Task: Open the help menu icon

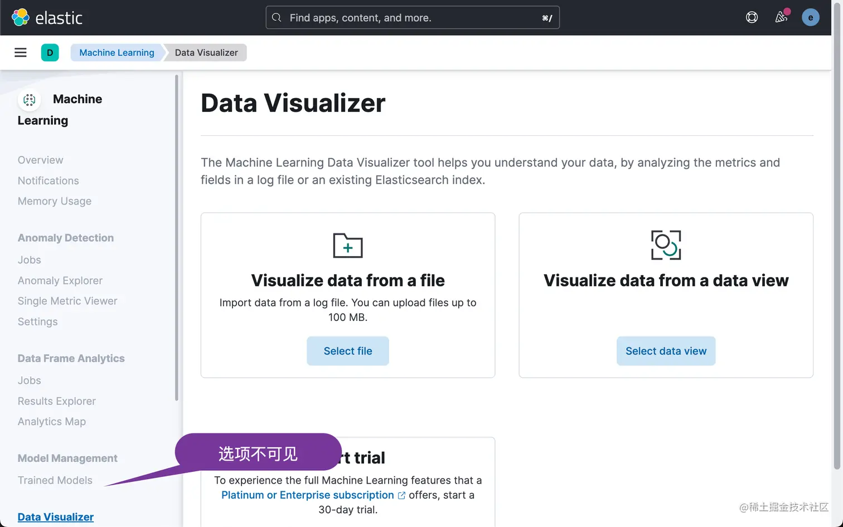Action: [752, 18]
